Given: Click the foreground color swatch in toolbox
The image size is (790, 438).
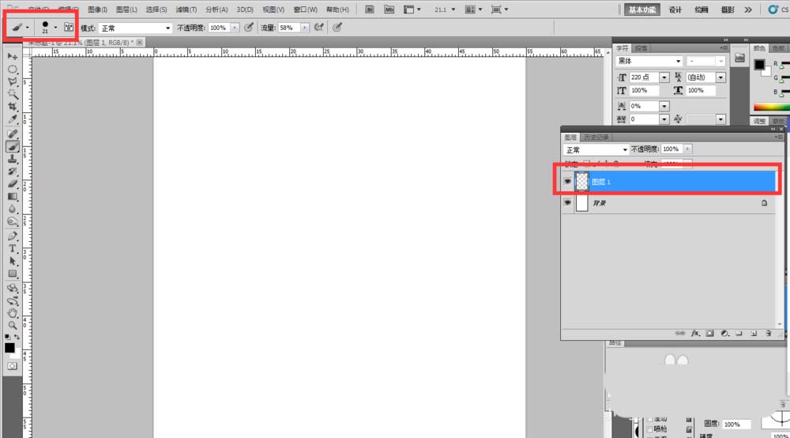Looking at the screenshot, I should click(9, 347).
